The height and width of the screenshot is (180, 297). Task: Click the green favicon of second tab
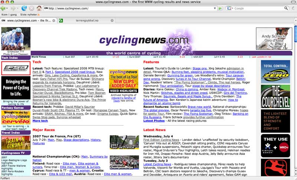pyautogui.click(x=61, y=21)
